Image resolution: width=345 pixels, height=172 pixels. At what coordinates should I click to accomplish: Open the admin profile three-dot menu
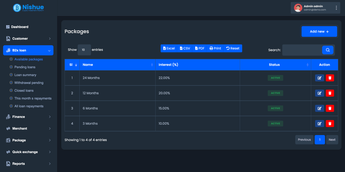[336, 8]
